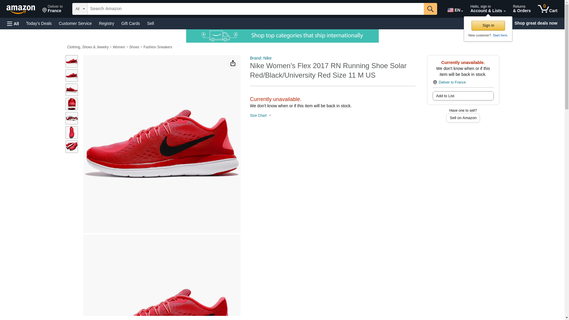Go to Customer Service

pyautogui.click(x=75, y=23)
